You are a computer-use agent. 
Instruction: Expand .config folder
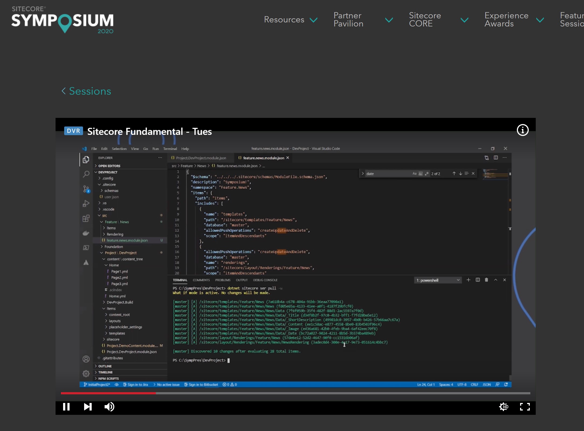107,178
